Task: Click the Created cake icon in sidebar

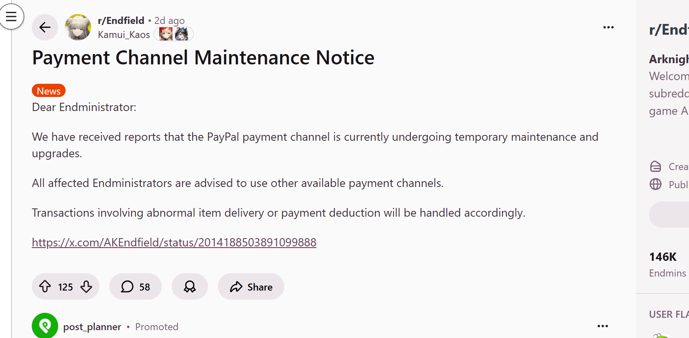Action: tap(656, 166)
